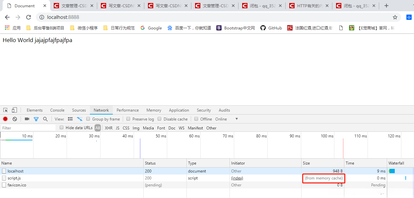Click the browser back arrow
The width and height of the screenshot is (414, 198).
point(7,17)
